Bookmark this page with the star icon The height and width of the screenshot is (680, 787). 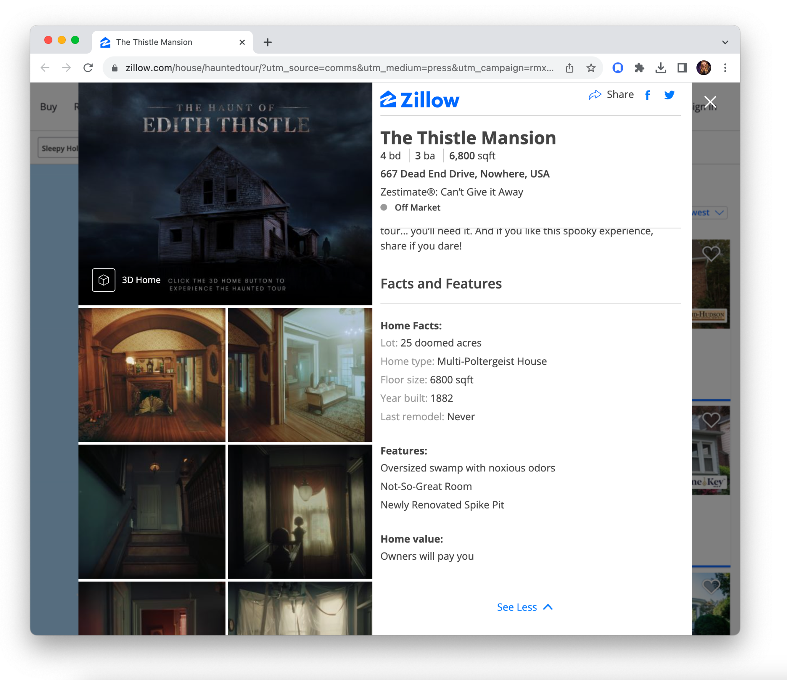click(591, 68)
